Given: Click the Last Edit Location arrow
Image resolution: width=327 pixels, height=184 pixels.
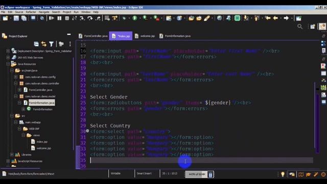Looking at the screenshot, I should click(267, 18).
